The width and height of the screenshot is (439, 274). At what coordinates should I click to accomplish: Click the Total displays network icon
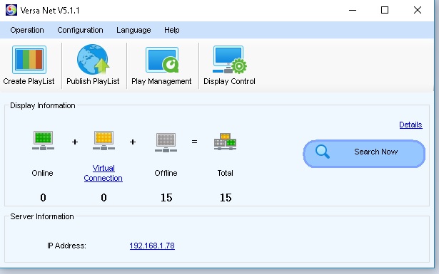[x=225, y=142]
